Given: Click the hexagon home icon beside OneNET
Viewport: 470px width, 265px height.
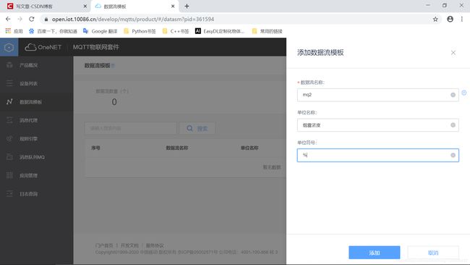Looking at the screenshot, I should (x=9, y=47).
